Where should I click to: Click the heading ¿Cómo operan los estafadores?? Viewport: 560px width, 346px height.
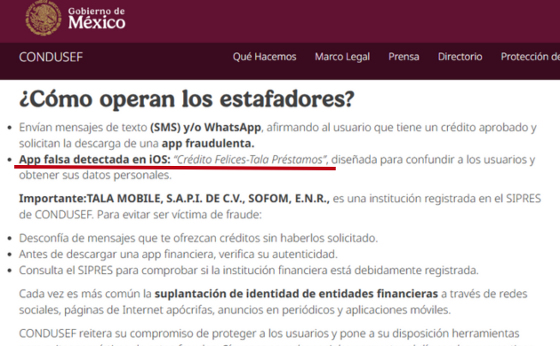point(187,98)
